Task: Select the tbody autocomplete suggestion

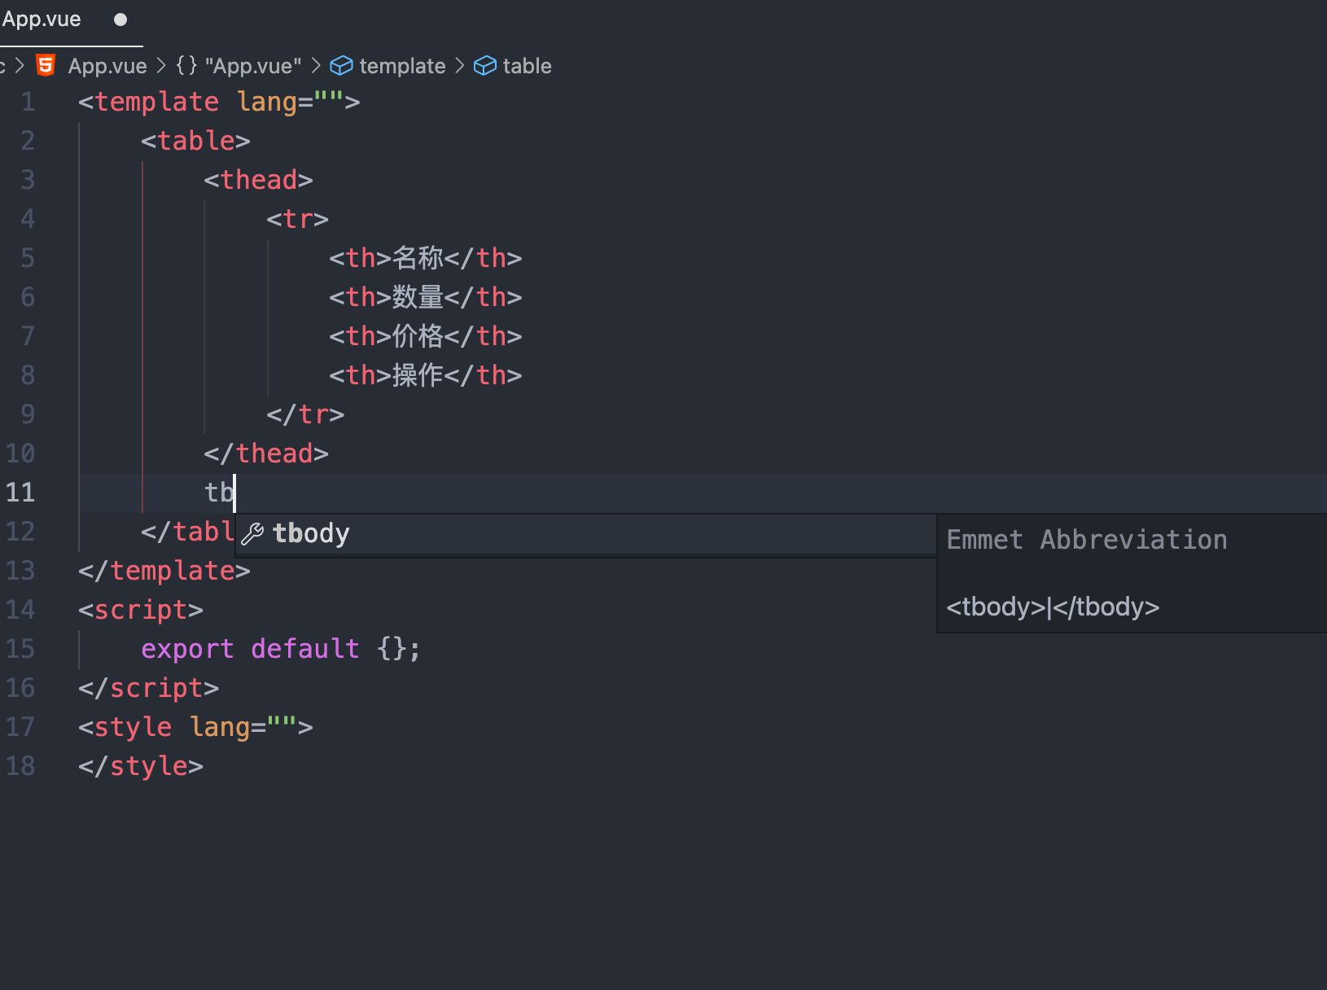Action: coord(311,533)
